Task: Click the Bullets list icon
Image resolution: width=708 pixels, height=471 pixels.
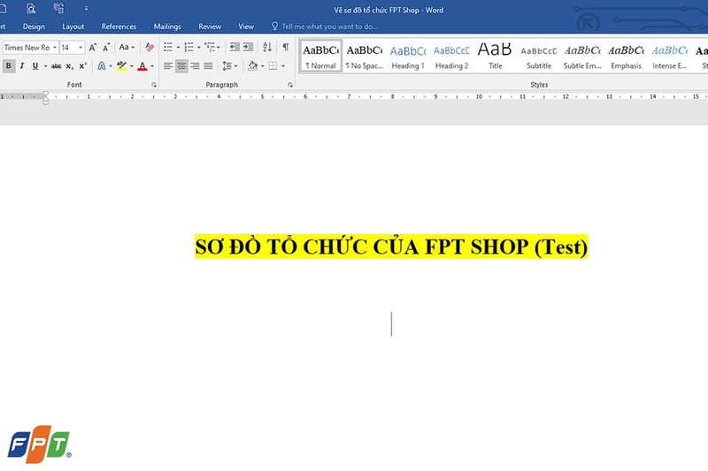Action: tap(168, 48)
